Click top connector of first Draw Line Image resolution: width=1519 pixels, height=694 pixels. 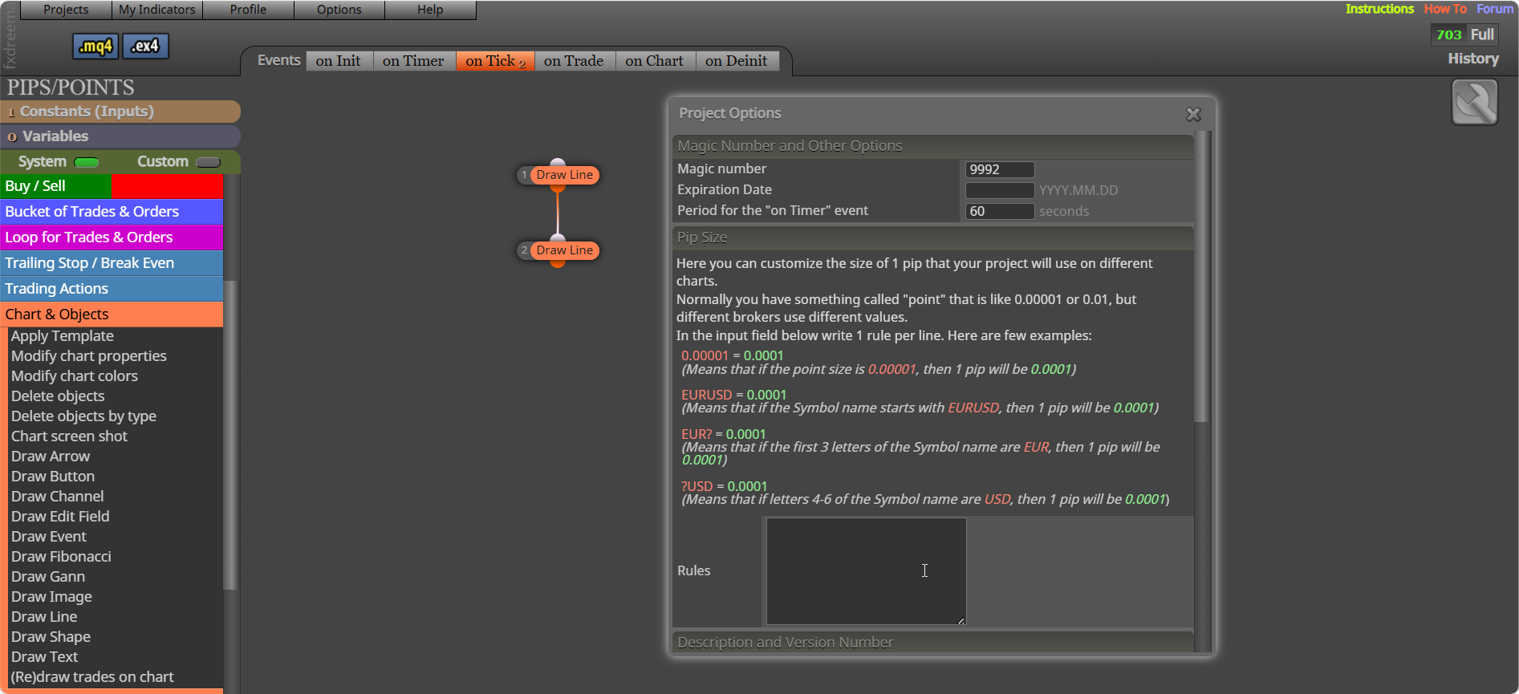(558, 162)
